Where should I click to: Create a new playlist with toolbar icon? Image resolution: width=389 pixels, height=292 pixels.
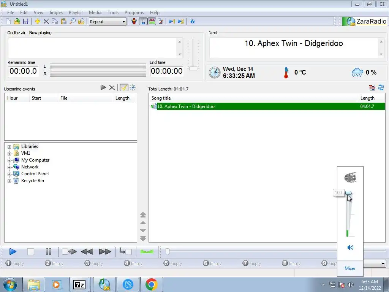[8, 22]
